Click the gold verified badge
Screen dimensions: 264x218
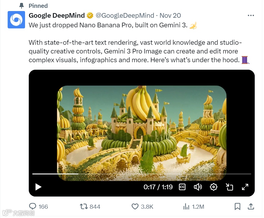pyautogui.click(x=90, y=15)
